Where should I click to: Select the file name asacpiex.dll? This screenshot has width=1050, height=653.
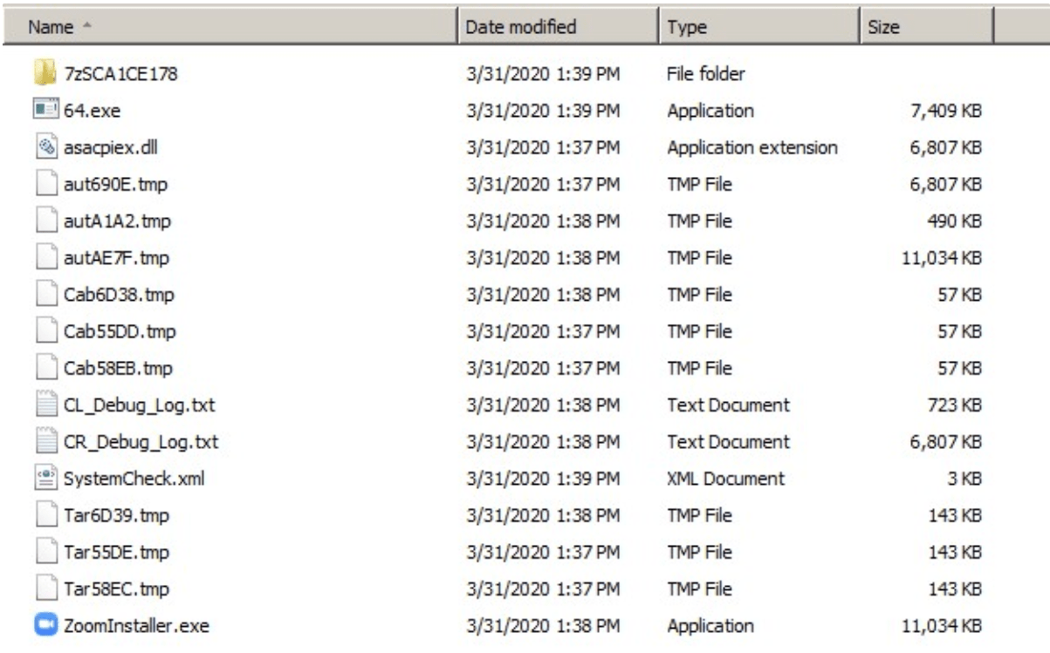point(110,147)
